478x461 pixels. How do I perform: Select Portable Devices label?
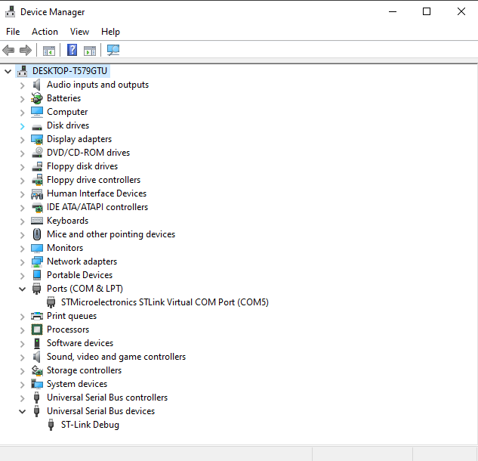79,275
